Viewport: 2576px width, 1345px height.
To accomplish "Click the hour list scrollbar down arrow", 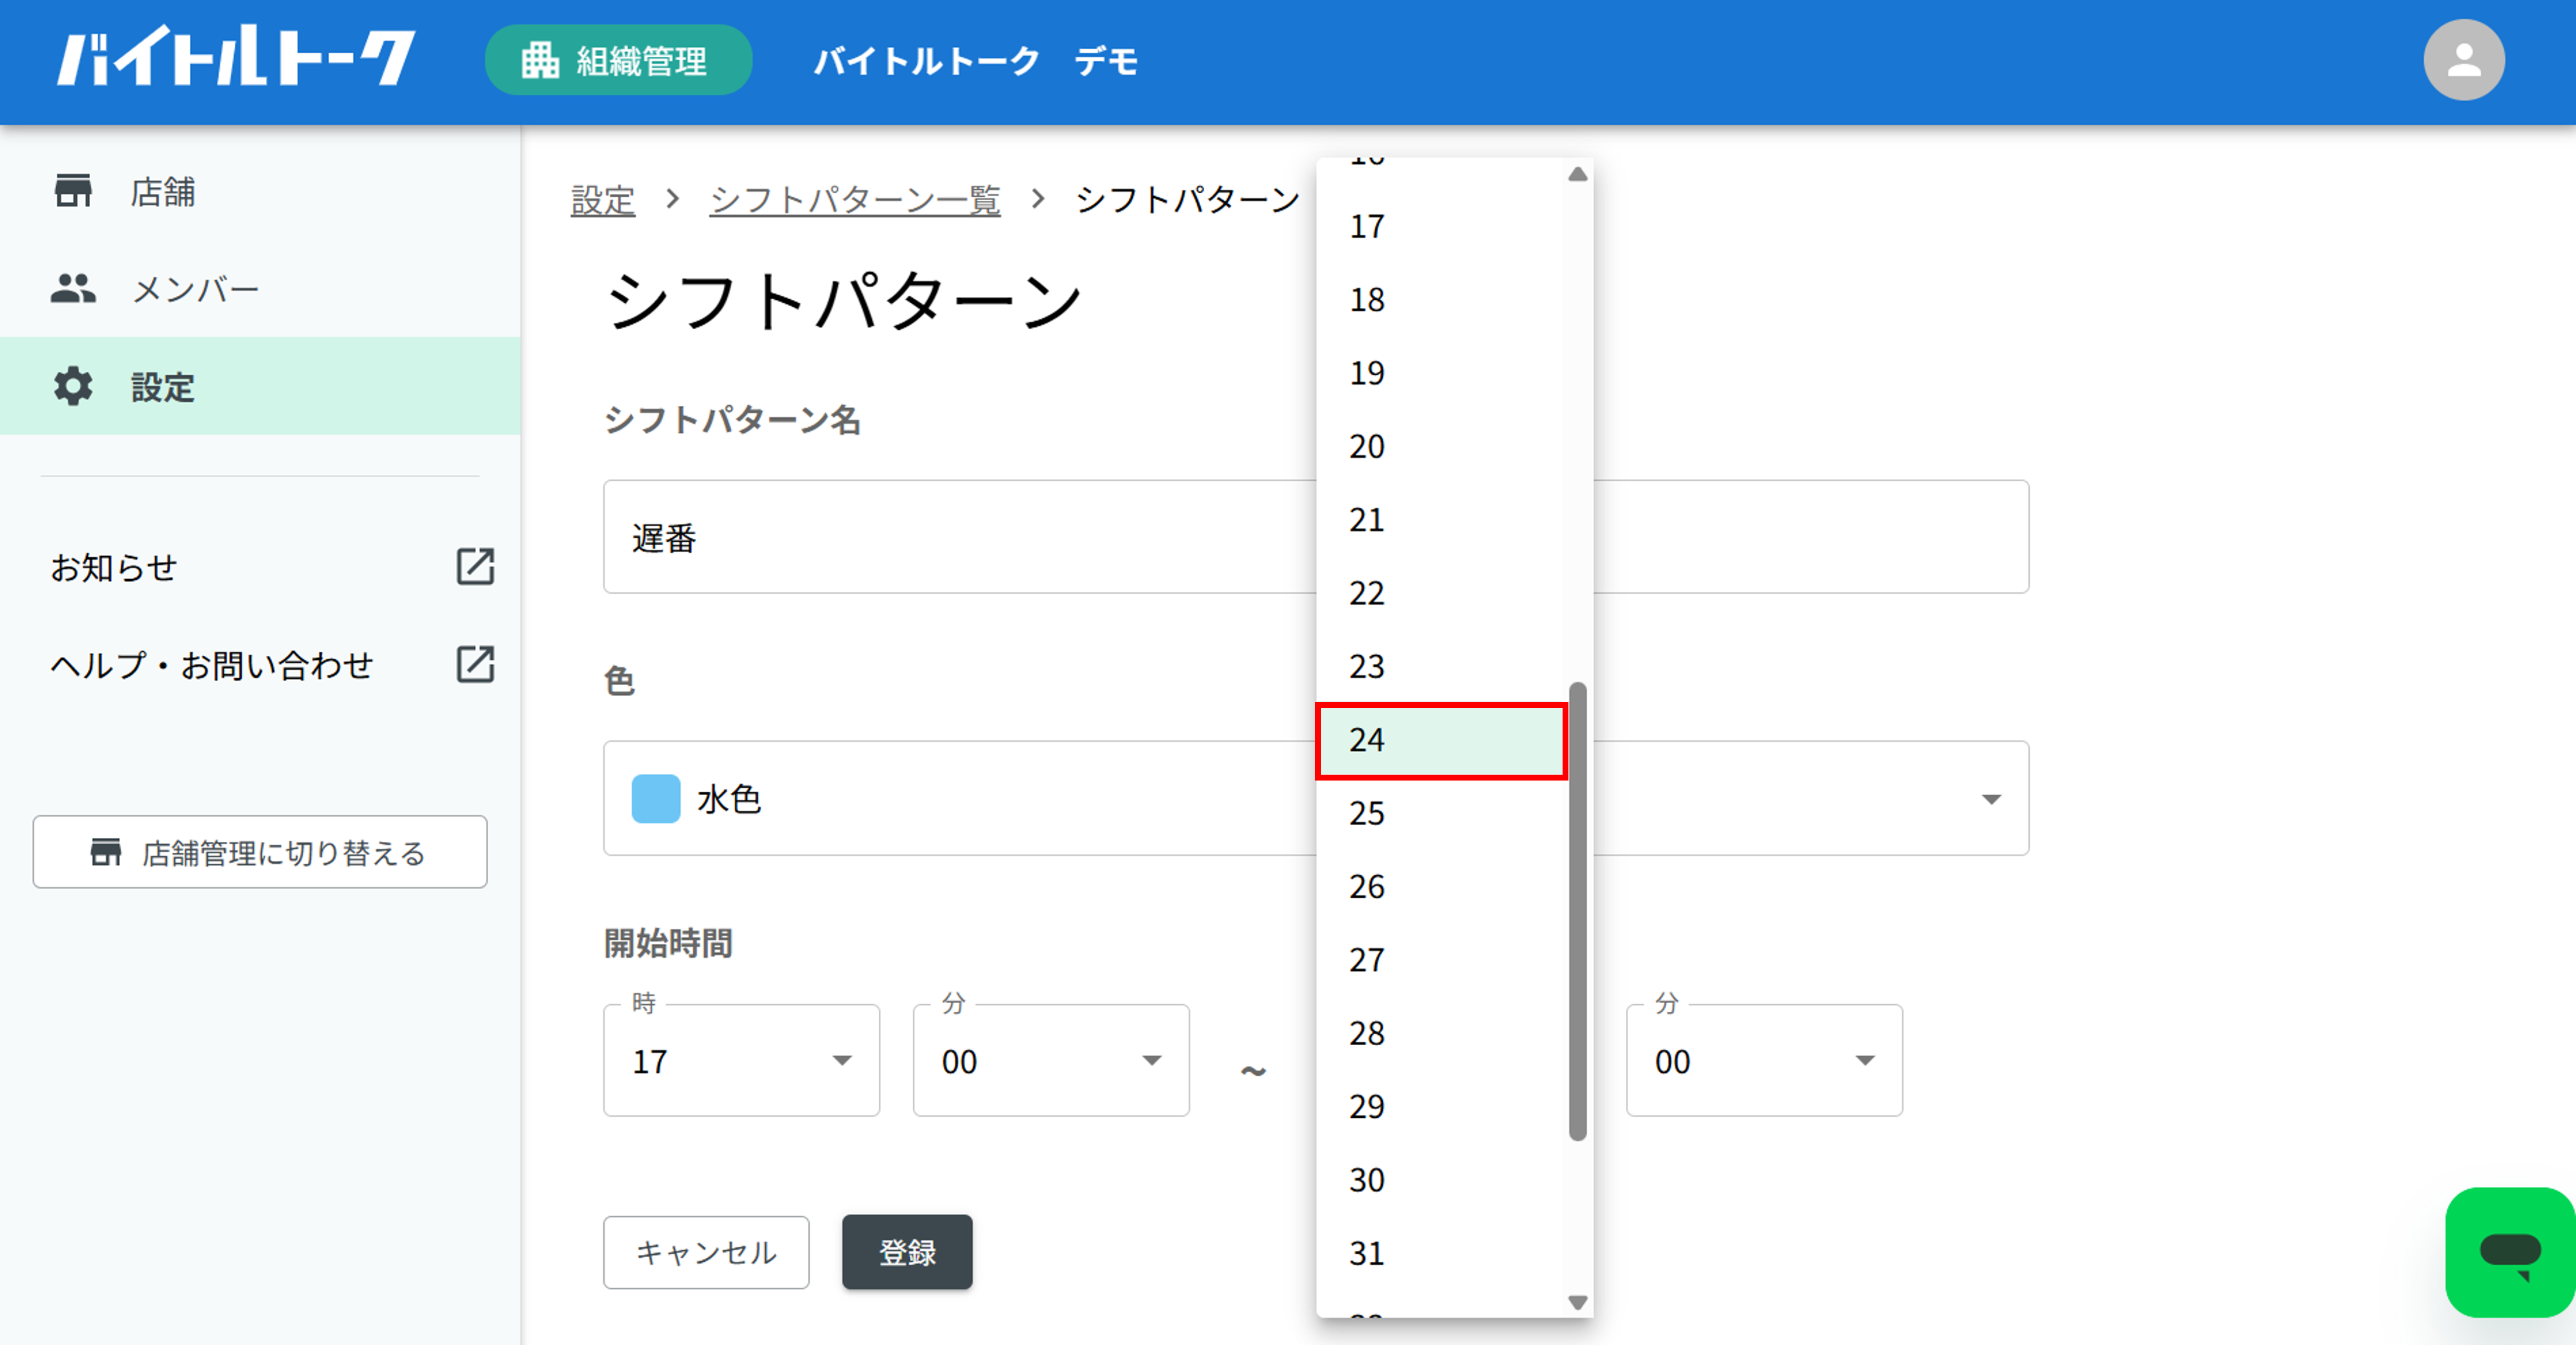I will pos(1578,1302).
